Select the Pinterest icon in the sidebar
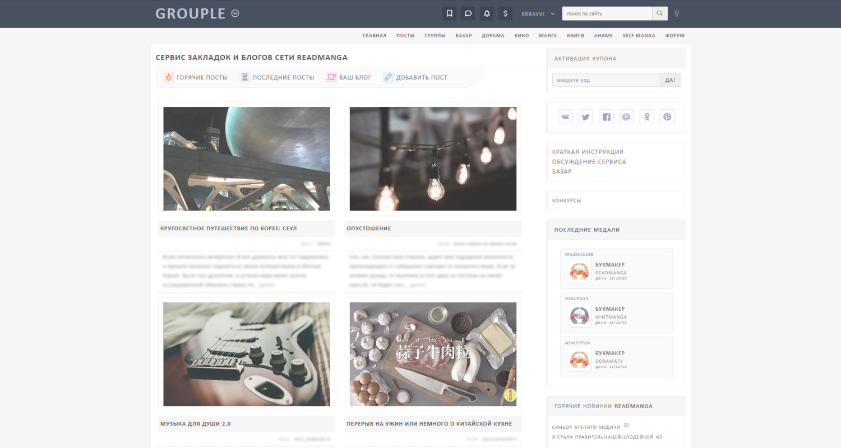 coord(667,116)
